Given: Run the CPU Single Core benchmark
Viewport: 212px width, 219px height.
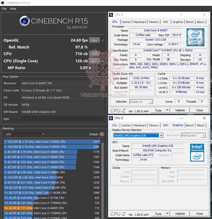Looking at the screenshot, I should click(94, 61).
